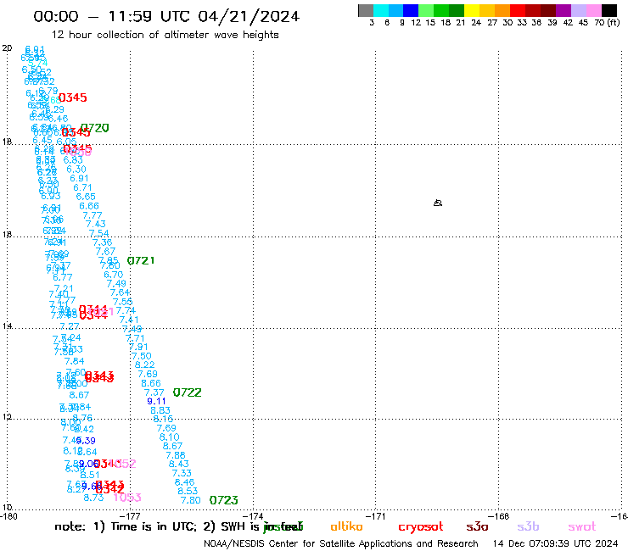Click the small island outline on the map
628x551 pixels.
coord(438,203)
